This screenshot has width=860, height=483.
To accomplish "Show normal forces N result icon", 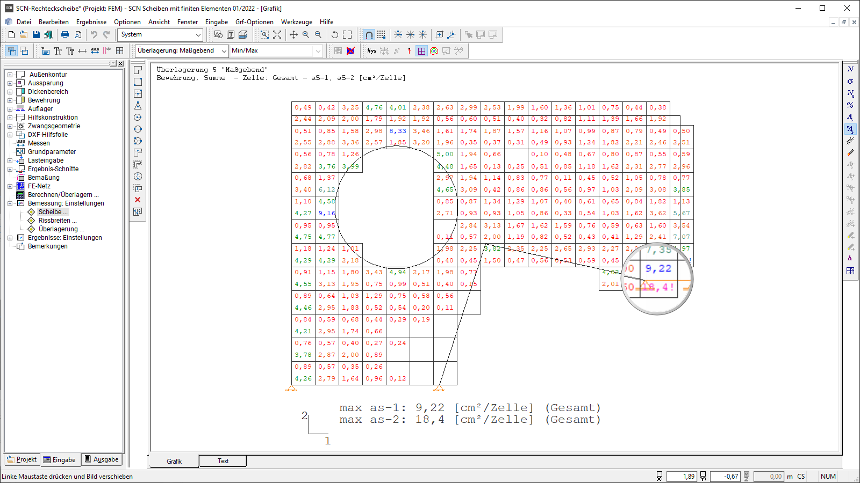I will click(x=850, y=69).
